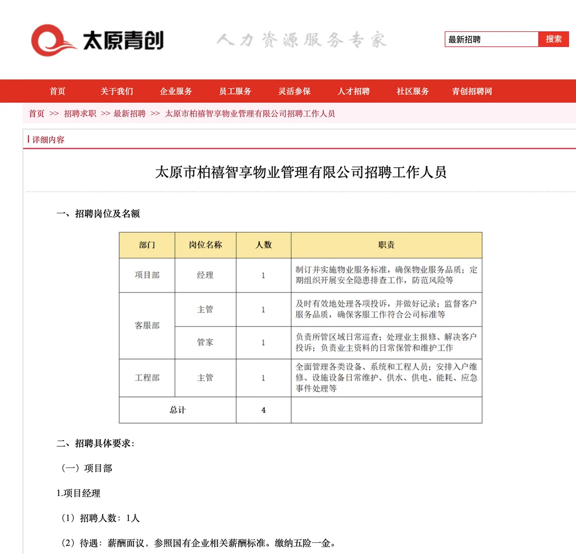Viewport: 576px width, 554px height.
Task: Select 社区服务 in the red navigation bar
Action: click(412, 91)
